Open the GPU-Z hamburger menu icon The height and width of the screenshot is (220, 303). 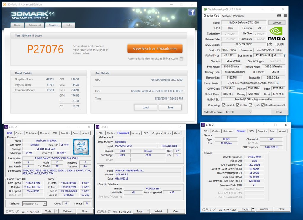285,15
